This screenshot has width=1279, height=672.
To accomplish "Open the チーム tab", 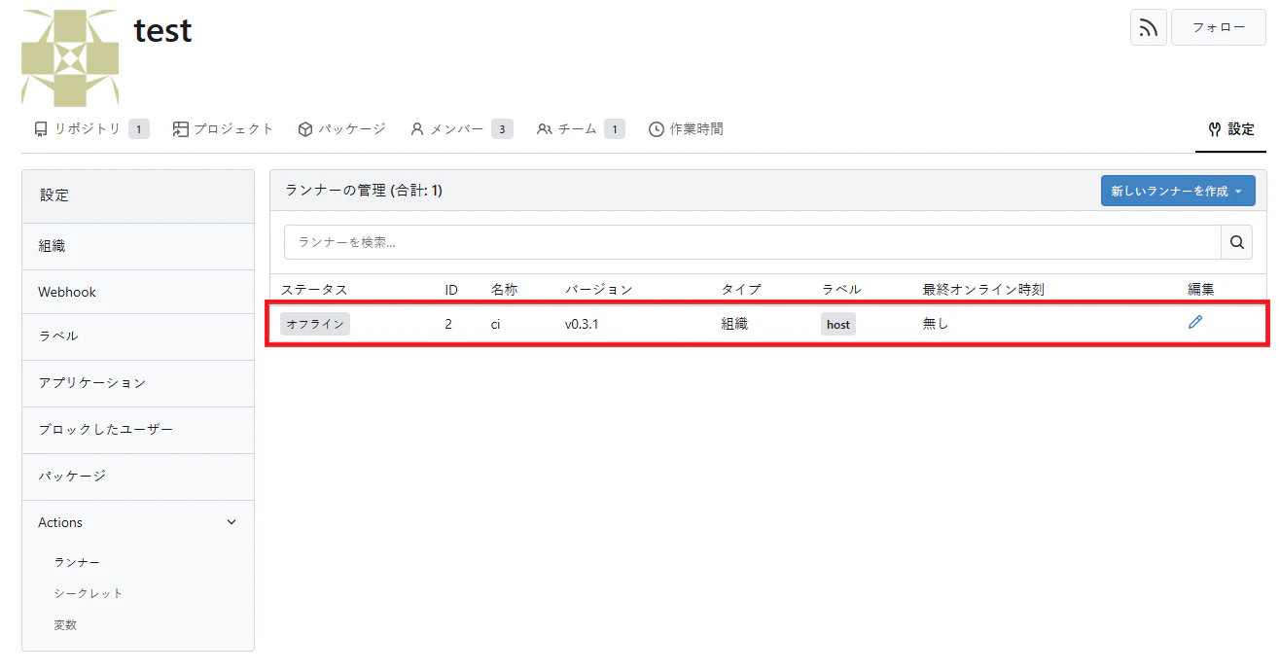I will coord(581,129).
